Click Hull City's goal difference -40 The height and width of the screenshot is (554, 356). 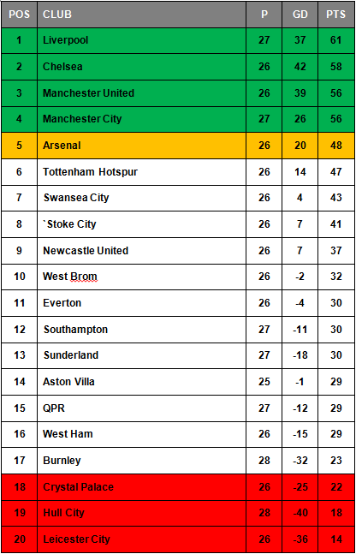click(x=300, y=513)
